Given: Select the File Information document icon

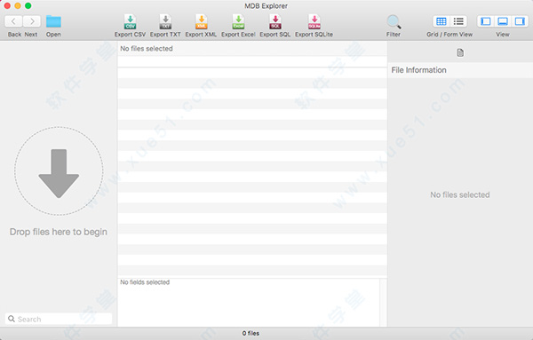Looking at the screenshot, I should click(460, 52).
